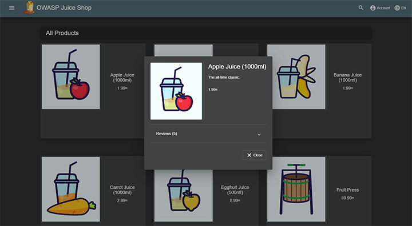
Task: Click the chevron arrow beside Reviews
Action: (x=259, y=135)
